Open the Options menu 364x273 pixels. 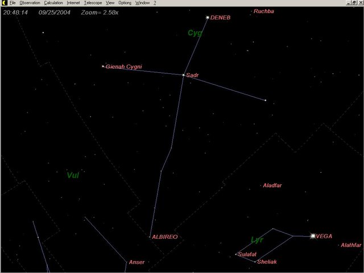tap(125, 3)
